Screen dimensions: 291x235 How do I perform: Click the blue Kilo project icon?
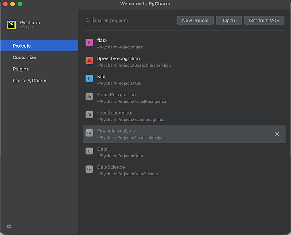click(89, 79)
